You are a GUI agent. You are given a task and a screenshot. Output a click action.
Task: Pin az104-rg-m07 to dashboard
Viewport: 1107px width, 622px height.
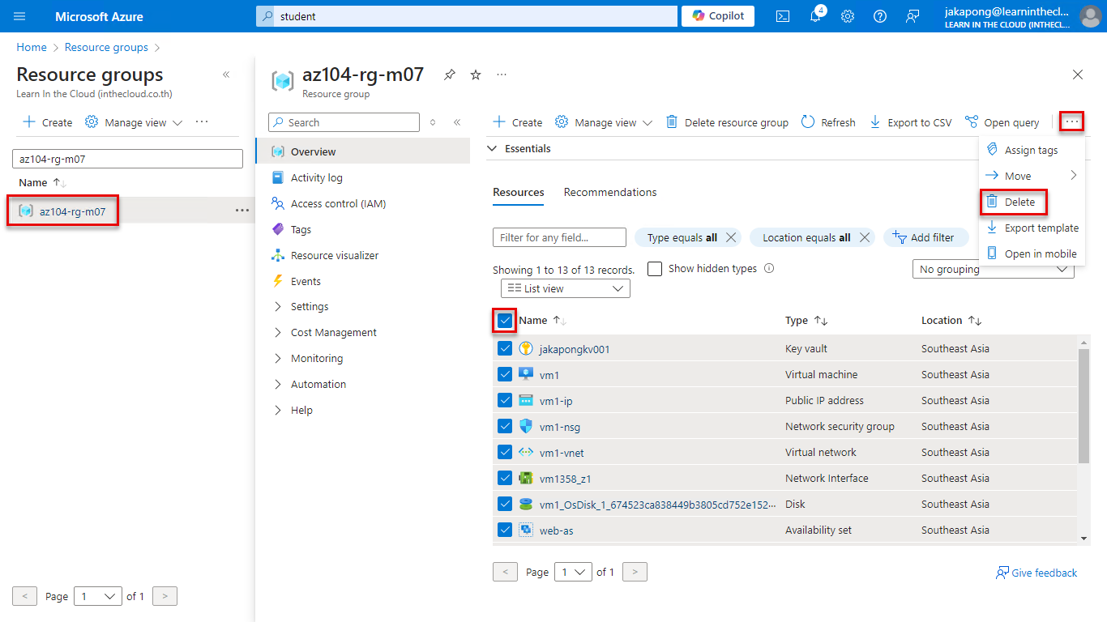(450, 75)
